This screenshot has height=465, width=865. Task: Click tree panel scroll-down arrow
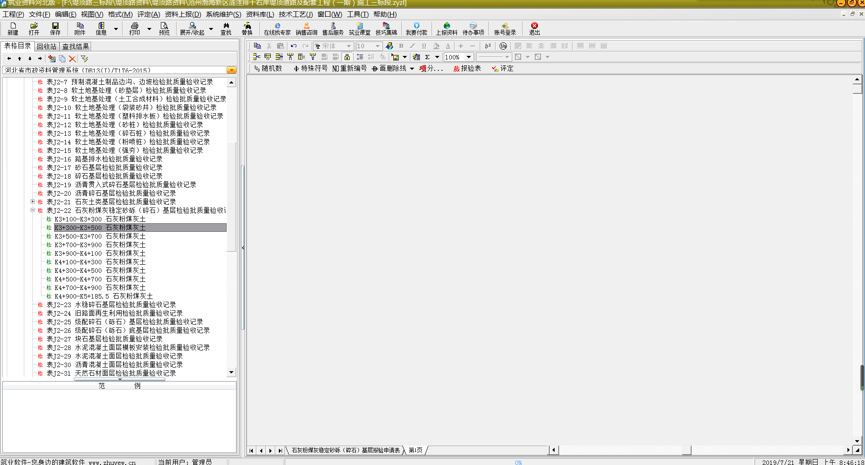tap(232, 372)
